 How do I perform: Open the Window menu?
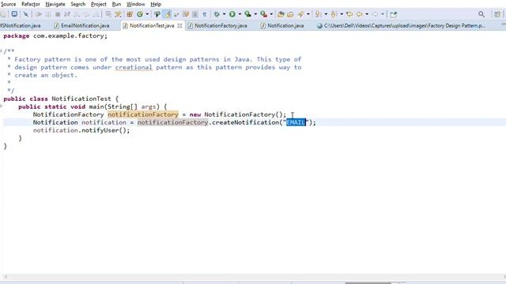[135, 4]
